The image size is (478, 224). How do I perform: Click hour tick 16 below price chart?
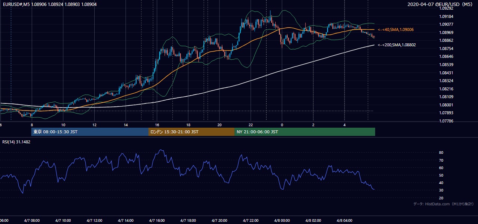point(157,125)
